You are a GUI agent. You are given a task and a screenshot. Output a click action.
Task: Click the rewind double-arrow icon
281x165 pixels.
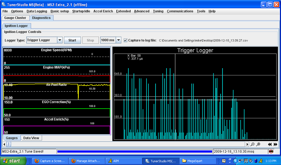270,144
